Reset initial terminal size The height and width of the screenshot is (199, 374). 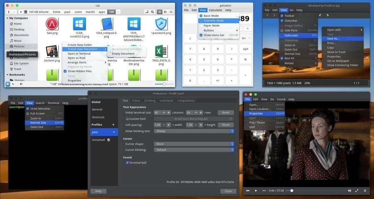pyautogui.click(x=226, y=112)
